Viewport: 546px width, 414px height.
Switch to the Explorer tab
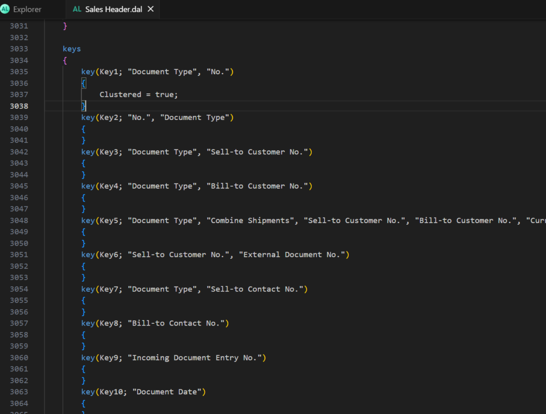tap(27, 9)
